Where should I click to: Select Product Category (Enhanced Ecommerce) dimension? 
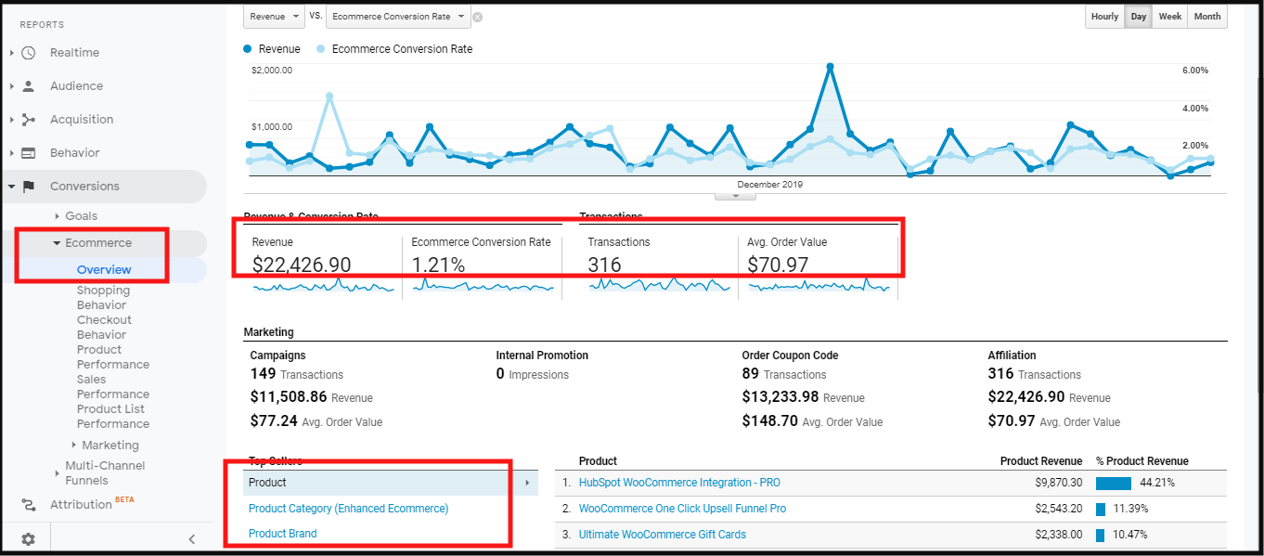pos(348,509)
